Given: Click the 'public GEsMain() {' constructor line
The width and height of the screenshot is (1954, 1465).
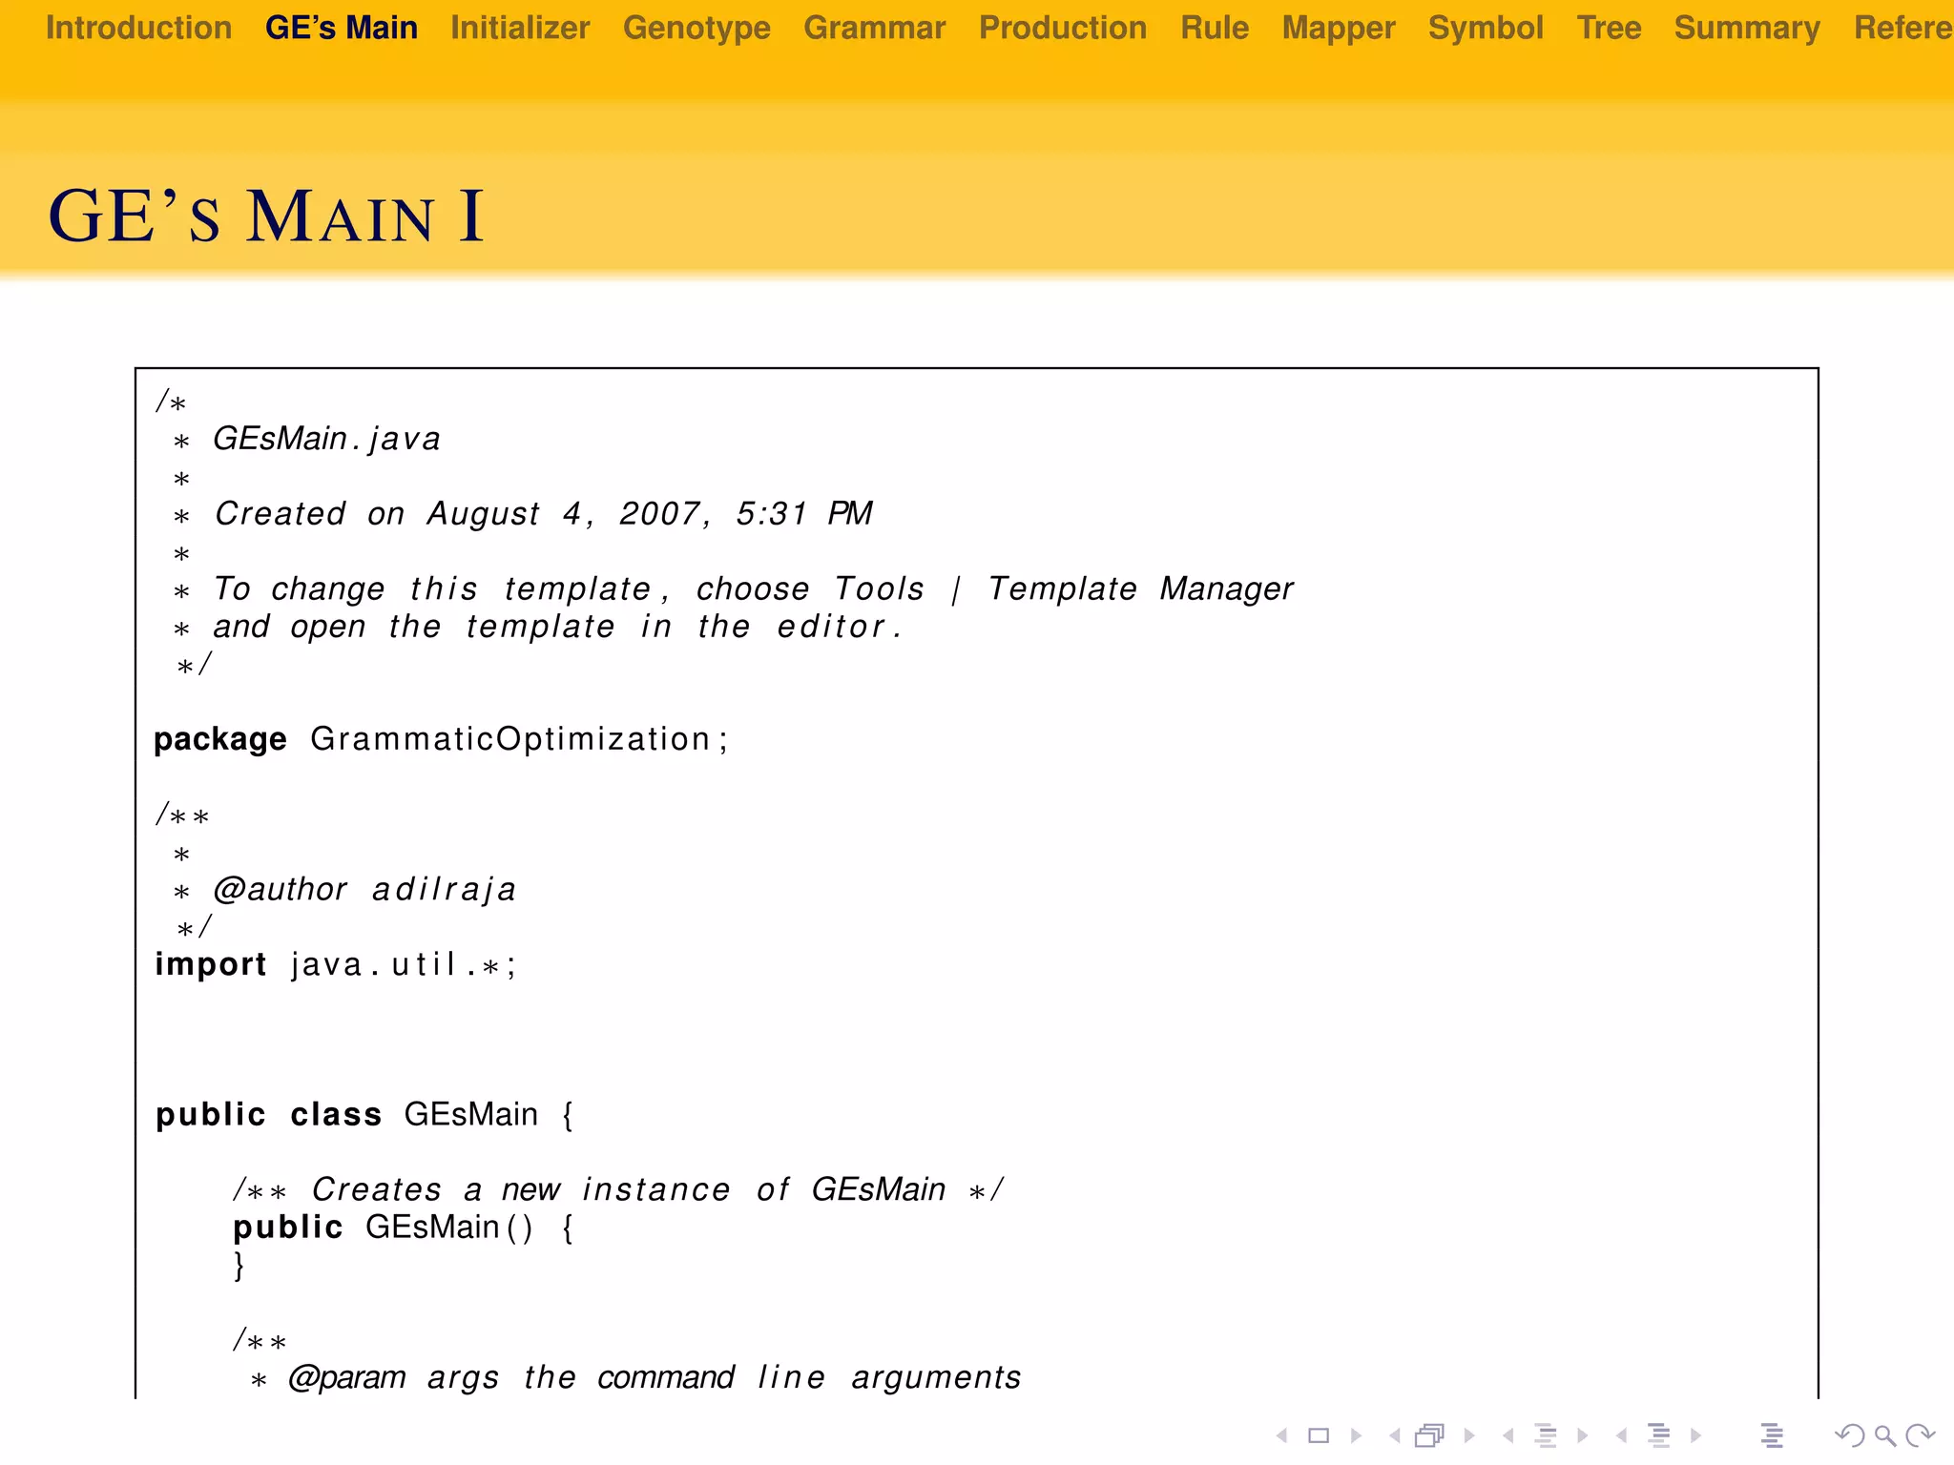Looking at the screenshot, I should pyautogui.click(x=404, y=1228).
